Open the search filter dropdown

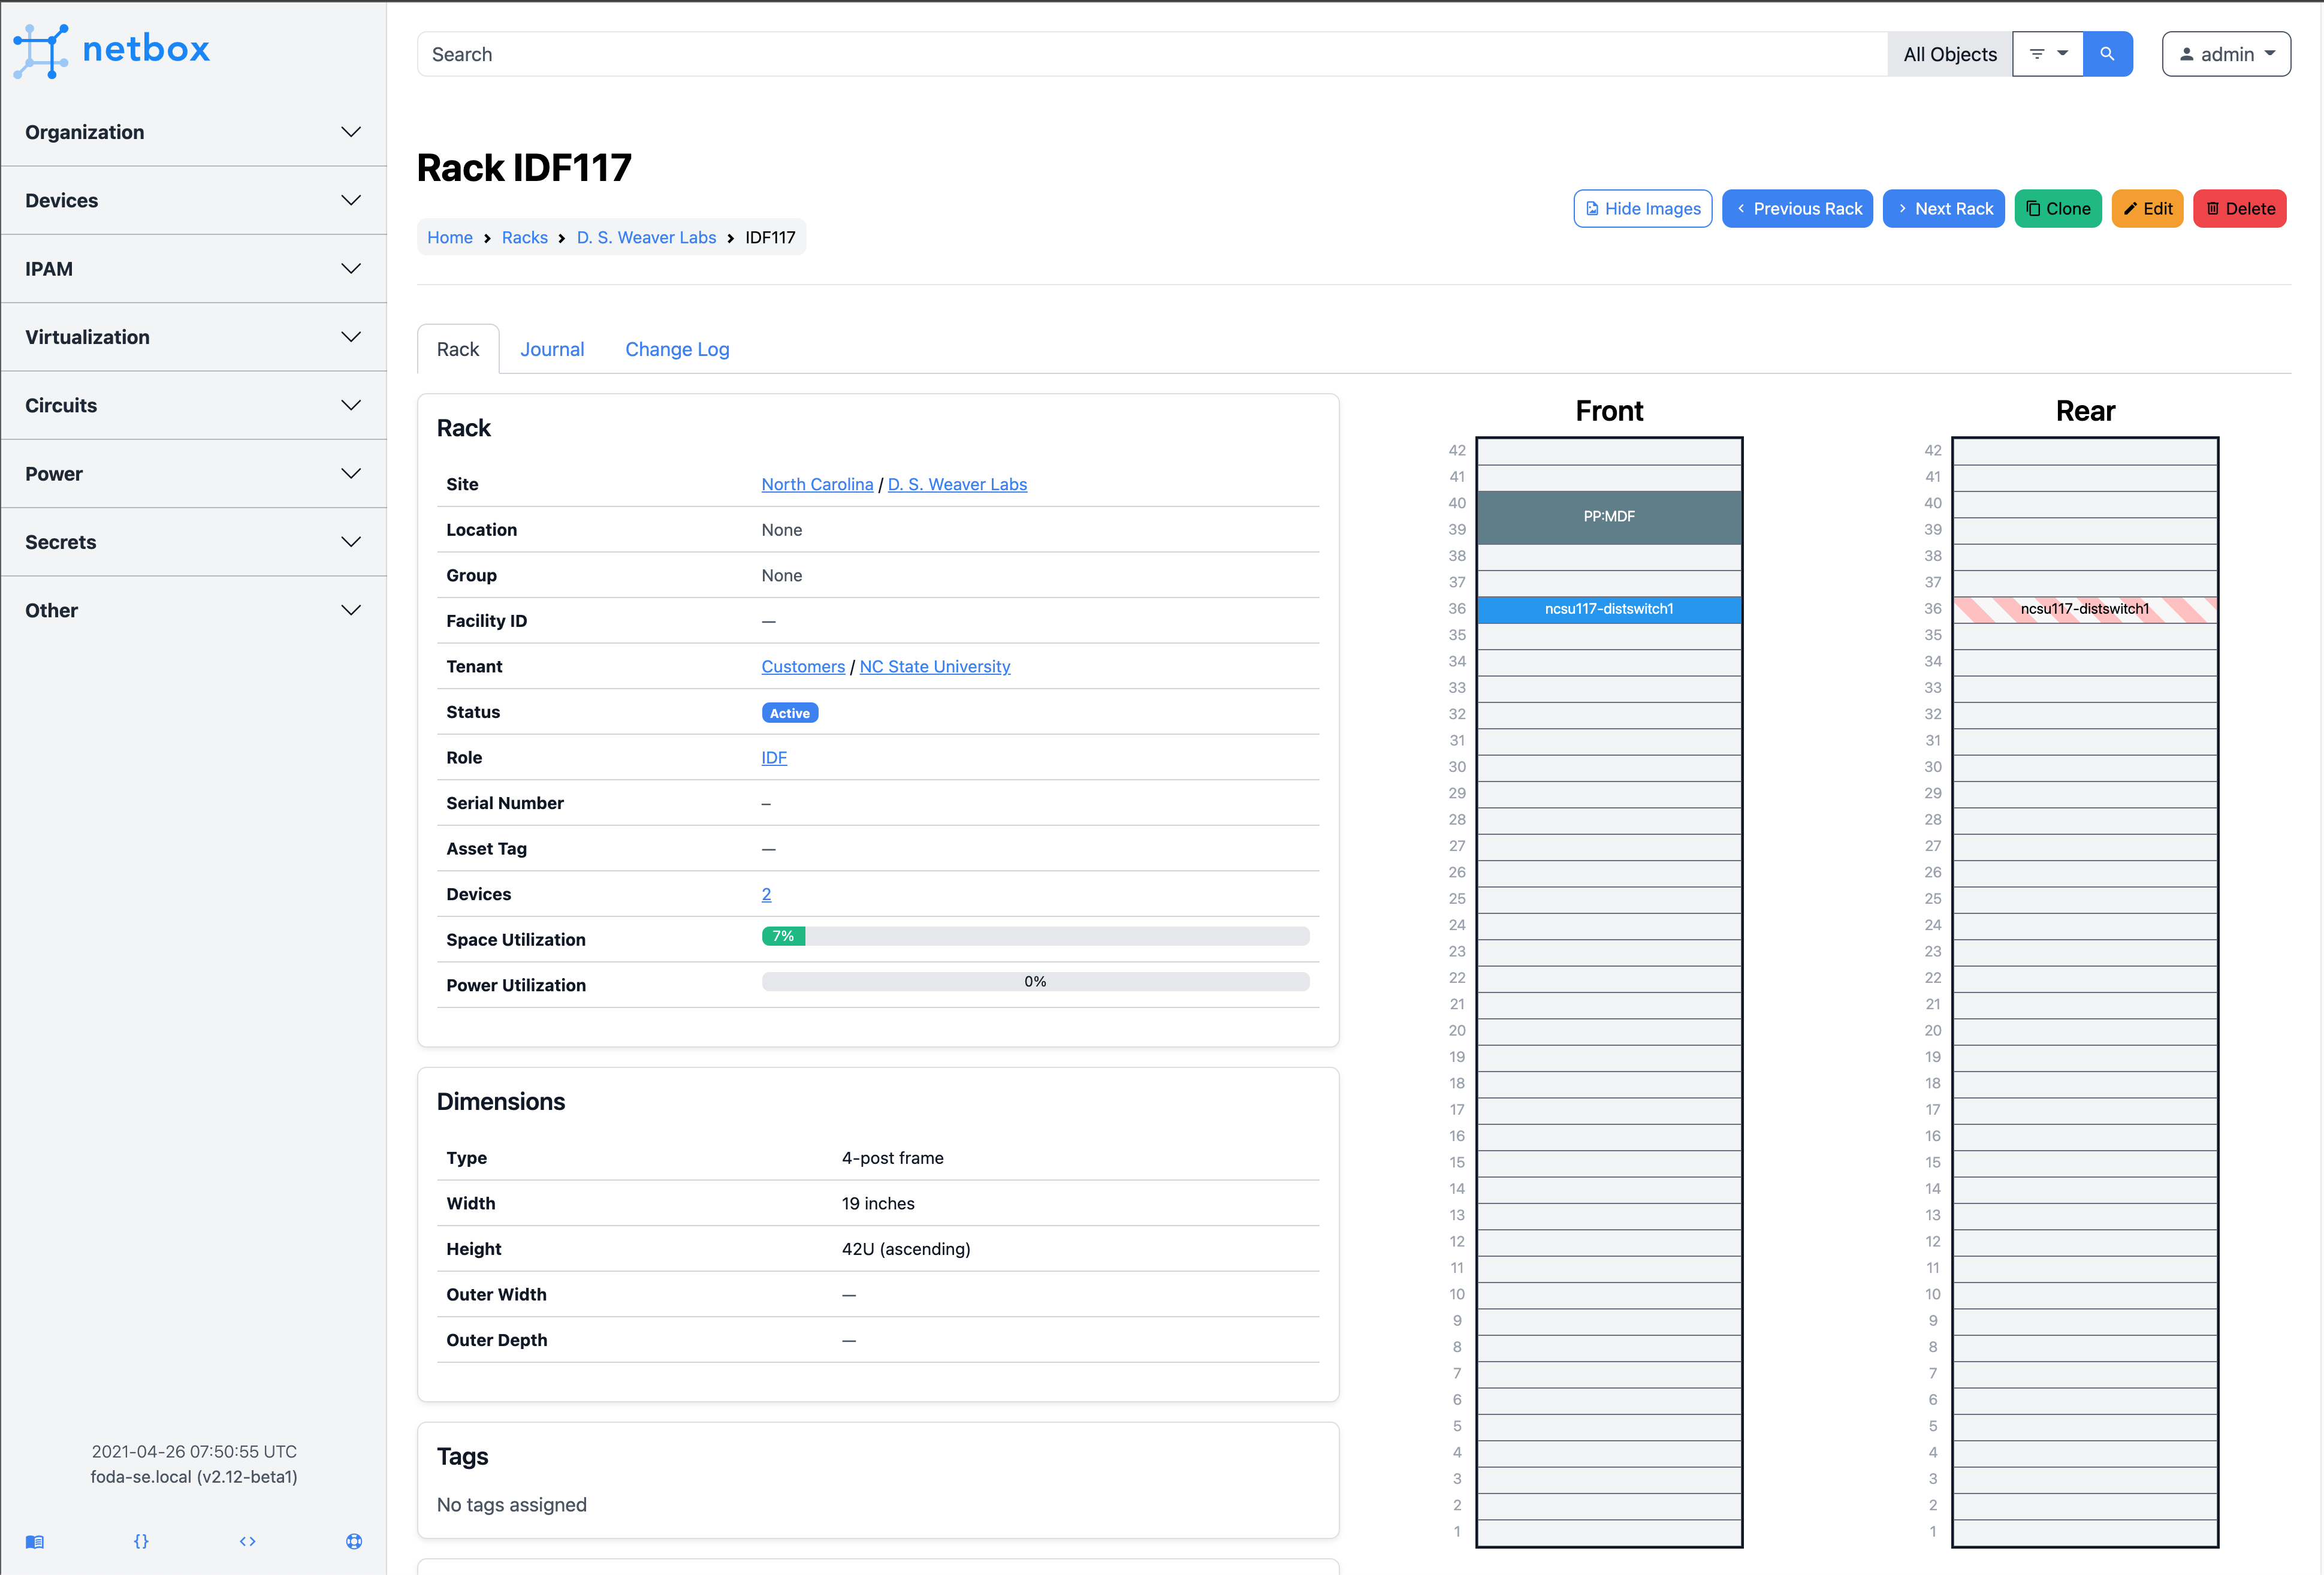2047,54
